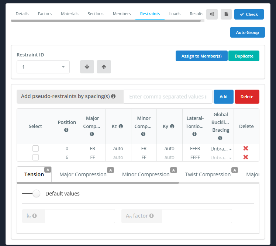Click the A badge on Tension tab

click(x=48, y=170)
